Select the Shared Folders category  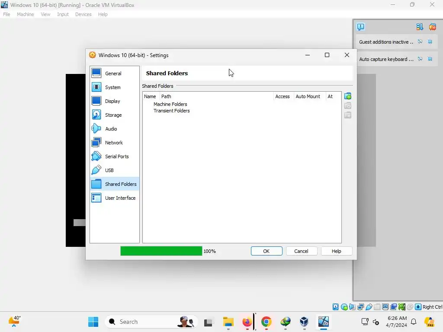[x=114, y=184]
